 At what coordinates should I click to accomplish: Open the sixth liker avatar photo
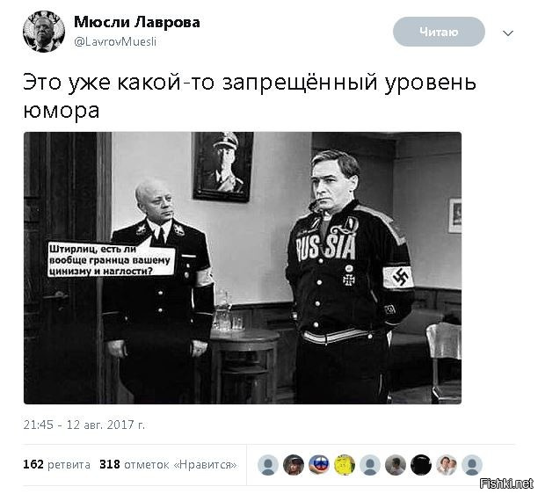tap(396, 465)
